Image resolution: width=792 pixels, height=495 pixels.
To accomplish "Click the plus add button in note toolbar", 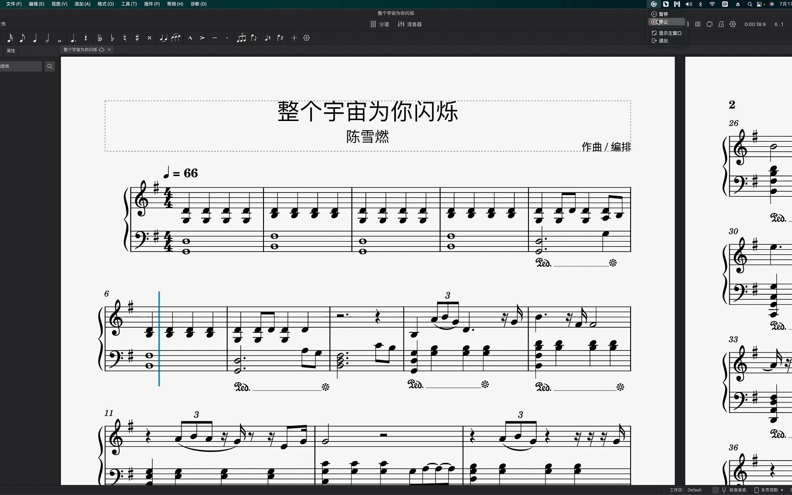I will click(x=294, y=38).
